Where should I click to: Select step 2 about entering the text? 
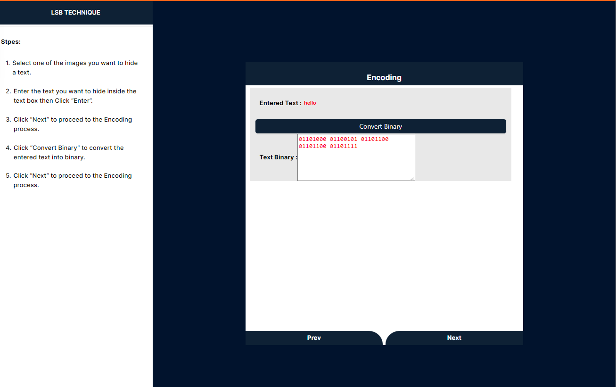(75, 96)
